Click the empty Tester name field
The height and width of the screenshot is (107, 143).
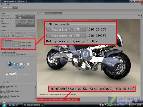click(25, 26)
